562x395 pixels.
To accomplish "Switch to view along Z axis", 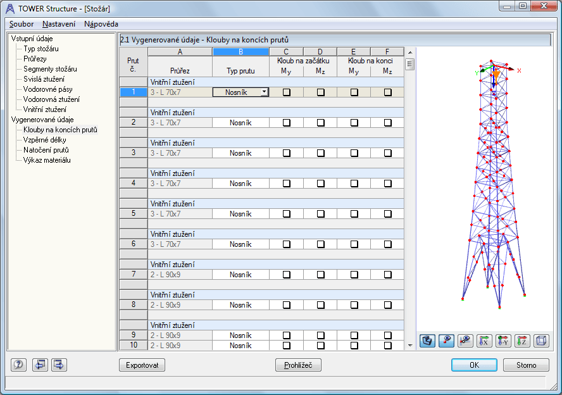I will [x=521, y=341].
